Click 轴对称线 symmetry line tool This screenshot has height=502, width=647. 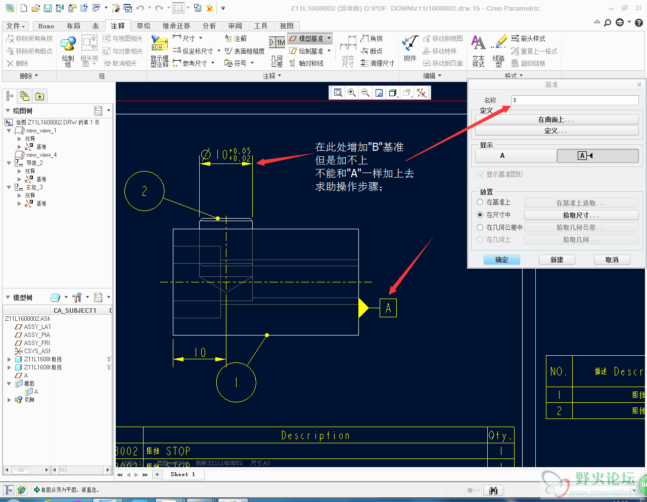pyautogui.click(x=306, y=63)
